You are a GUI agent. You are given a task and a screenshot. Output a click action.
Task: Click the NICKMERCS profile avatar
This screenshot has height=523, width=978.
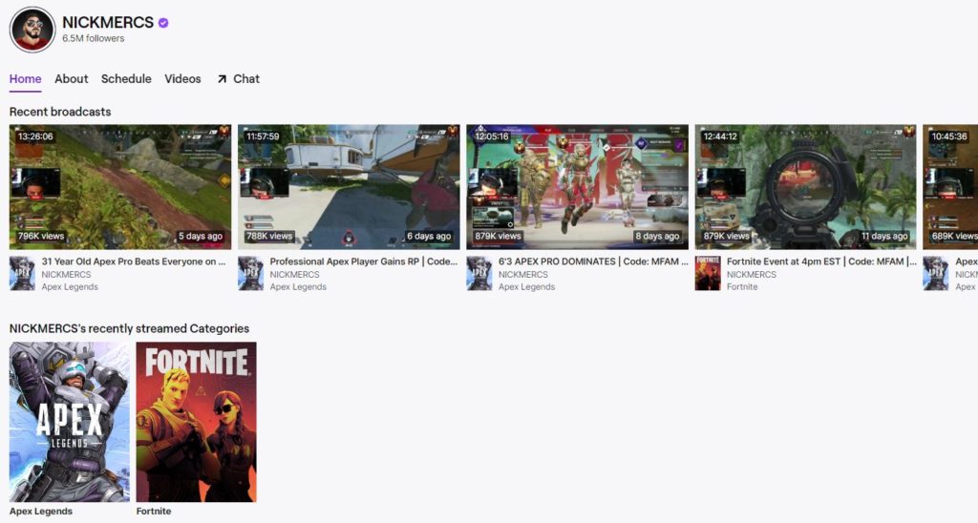(x=32, y=30)
